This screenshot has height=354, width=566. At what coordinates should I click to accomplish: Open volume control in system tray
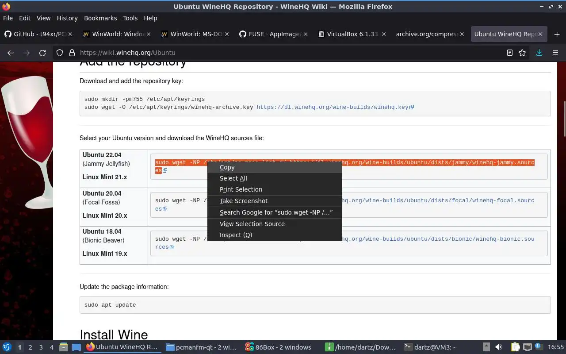499,347
